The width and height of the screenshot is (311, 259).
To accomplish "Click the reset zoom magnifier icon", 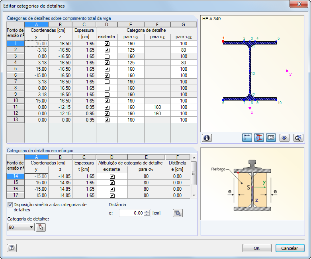I will (298, 138).
